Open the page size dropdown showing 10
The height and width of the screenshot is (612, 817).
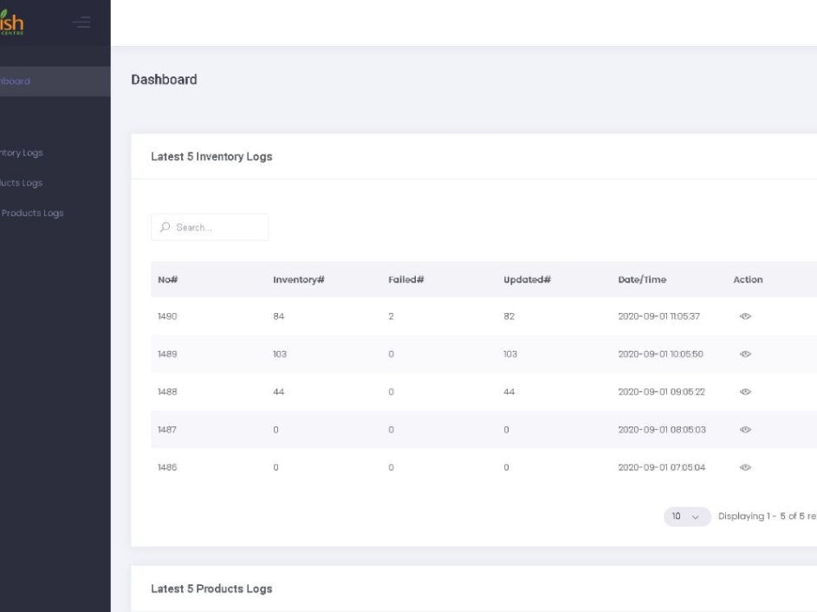[687, 517]
